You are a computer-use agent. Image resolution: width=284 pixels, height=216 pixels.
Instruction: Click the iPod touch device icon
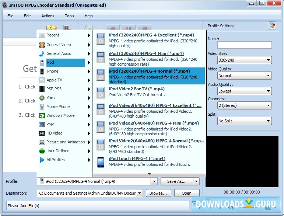coord(101,162)
